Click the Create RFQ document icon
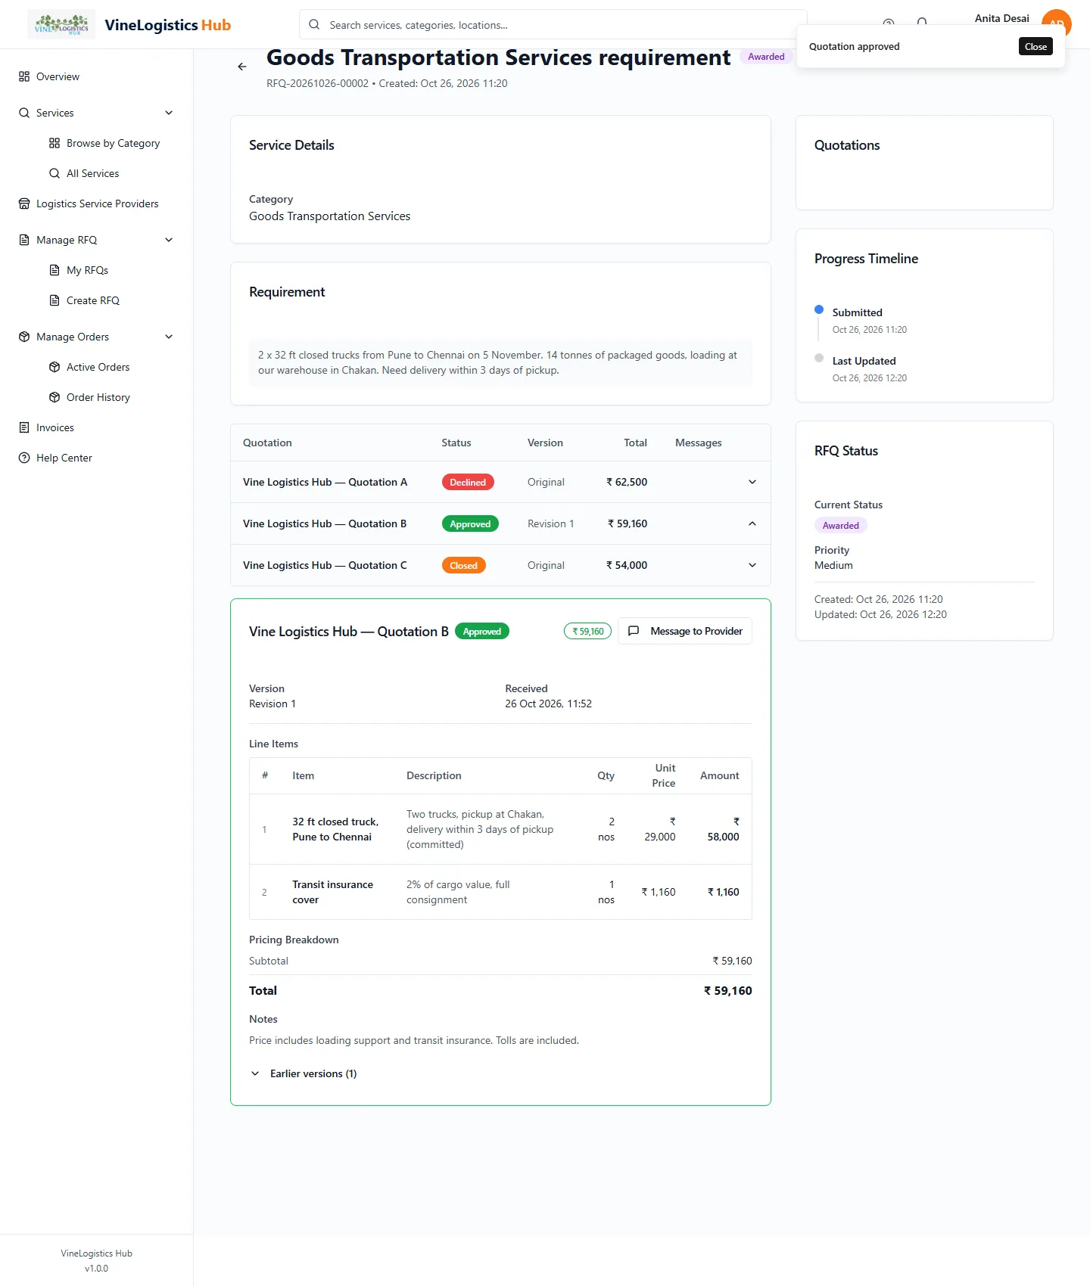1090x1286 pixels. coord(54,300)
